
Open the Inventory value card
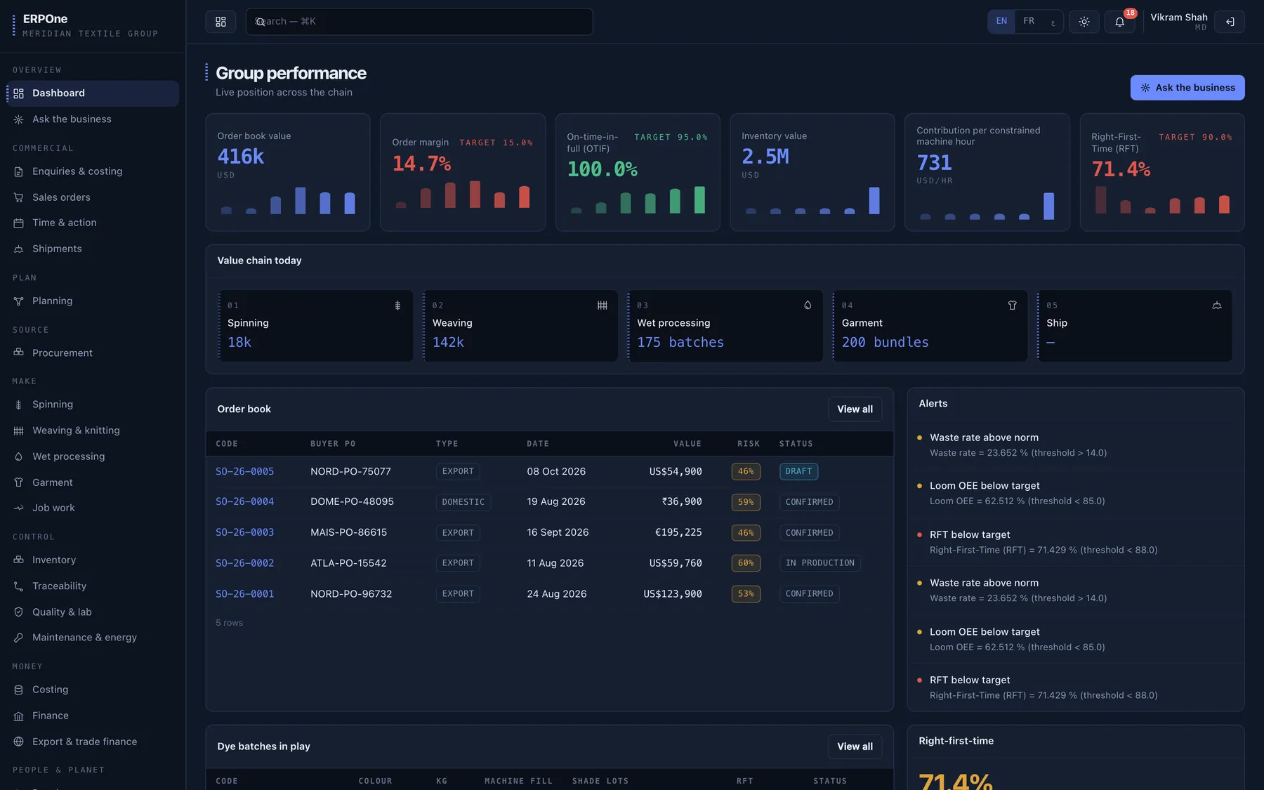point(812,172)
